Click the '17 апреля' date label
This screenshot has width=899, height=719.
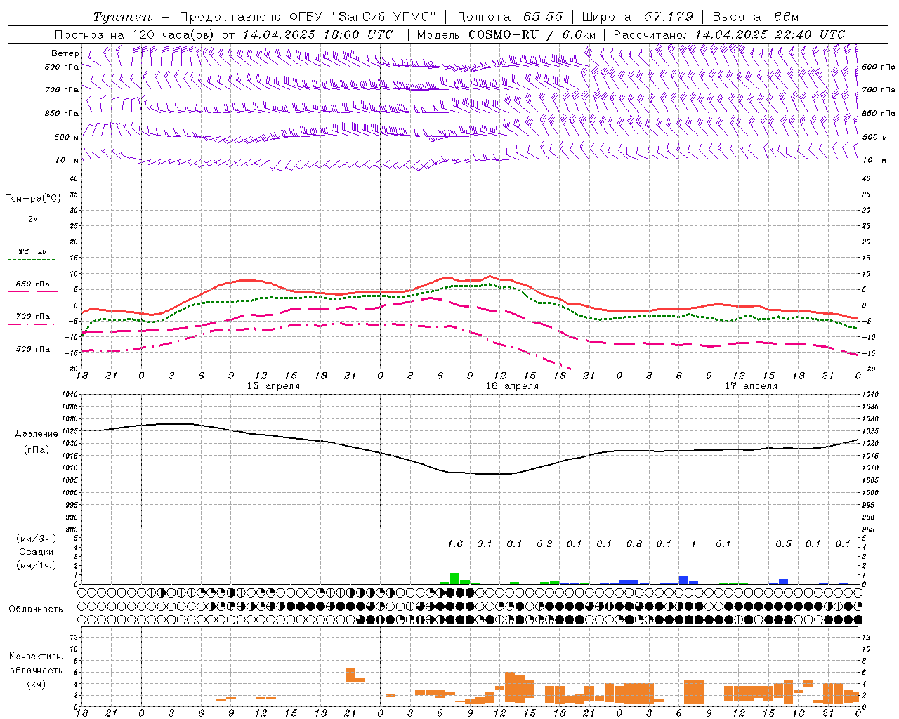click(751, 385)
